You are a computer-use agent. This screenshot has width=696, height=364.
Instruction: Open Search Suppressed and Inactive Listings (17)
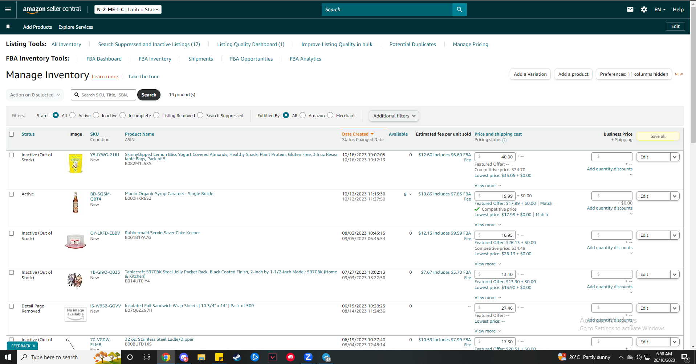(149, 44)
